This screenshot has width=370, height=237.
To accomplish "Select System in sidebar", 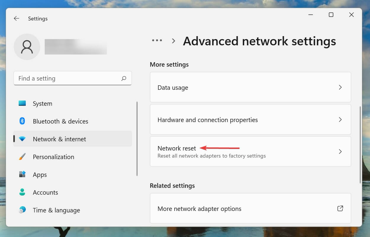I will (73, 104).
